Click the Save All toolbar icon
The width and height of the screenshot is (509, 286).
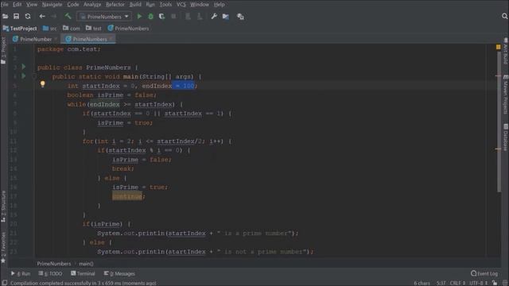[16, 17]
